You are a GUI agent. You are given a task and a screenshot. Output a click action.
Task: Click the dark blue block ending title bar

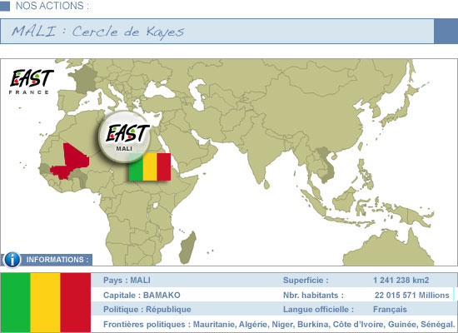[446, 32]
